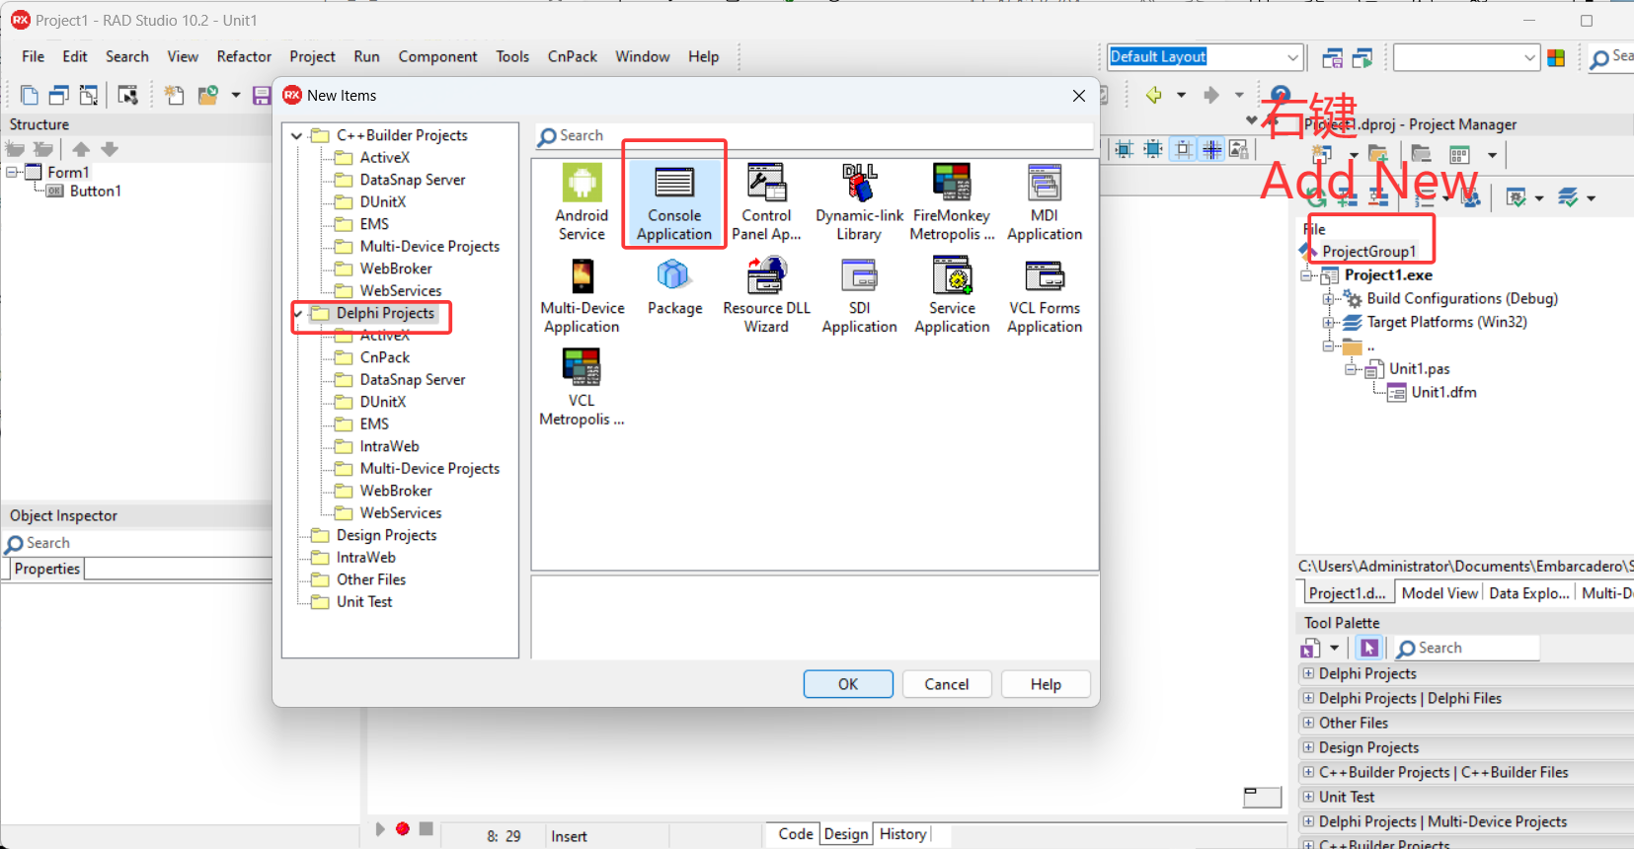Viewport: 1634px width, 849px height.
Task: Select the Android Service item icon
Action: click(x=582, y=184)
